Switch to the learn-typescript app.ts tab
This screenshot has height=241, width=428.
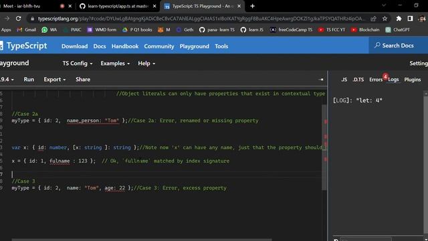tap(118, 6)
